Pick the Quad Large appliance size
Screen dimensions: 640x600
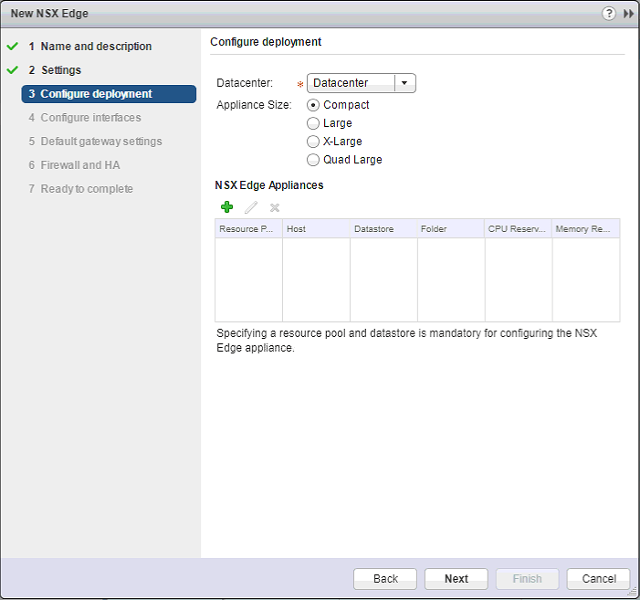click(x=314, y=160)
